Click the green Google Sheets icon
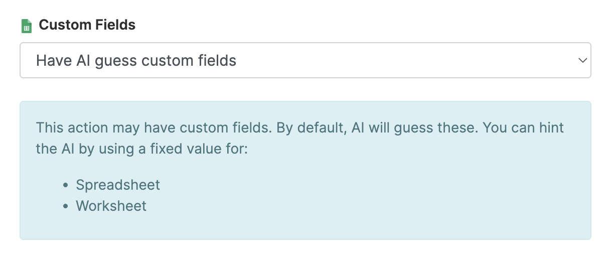The height and width of the screenshot is (261, 614). 27,26
